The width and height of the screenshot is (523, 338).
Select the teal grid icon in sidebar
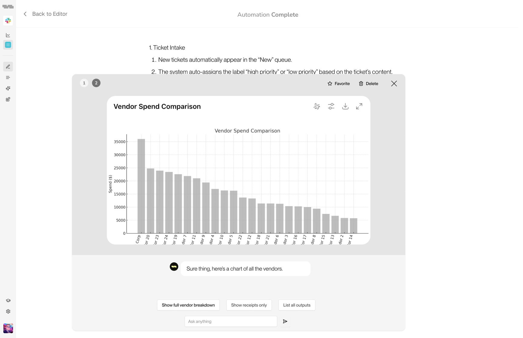tap(8, 45)
